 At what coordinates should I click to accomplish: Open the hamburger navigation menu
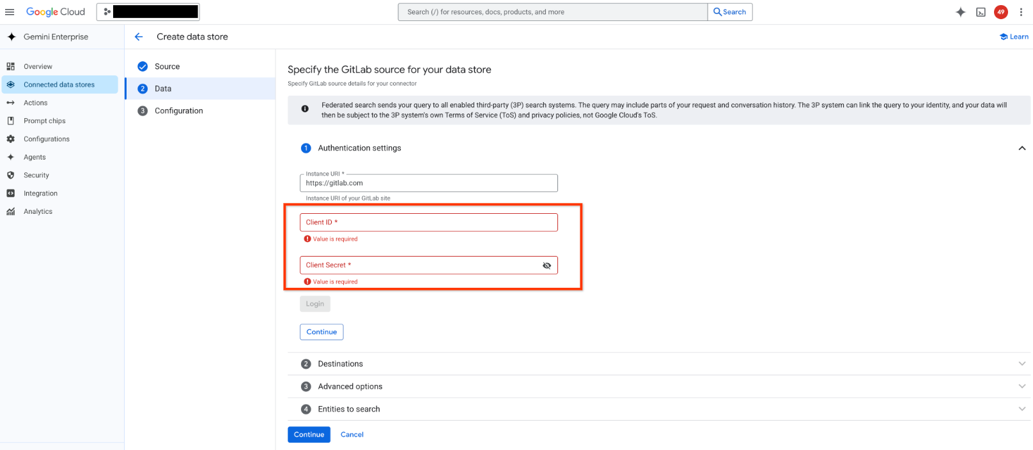click(10, 12)
